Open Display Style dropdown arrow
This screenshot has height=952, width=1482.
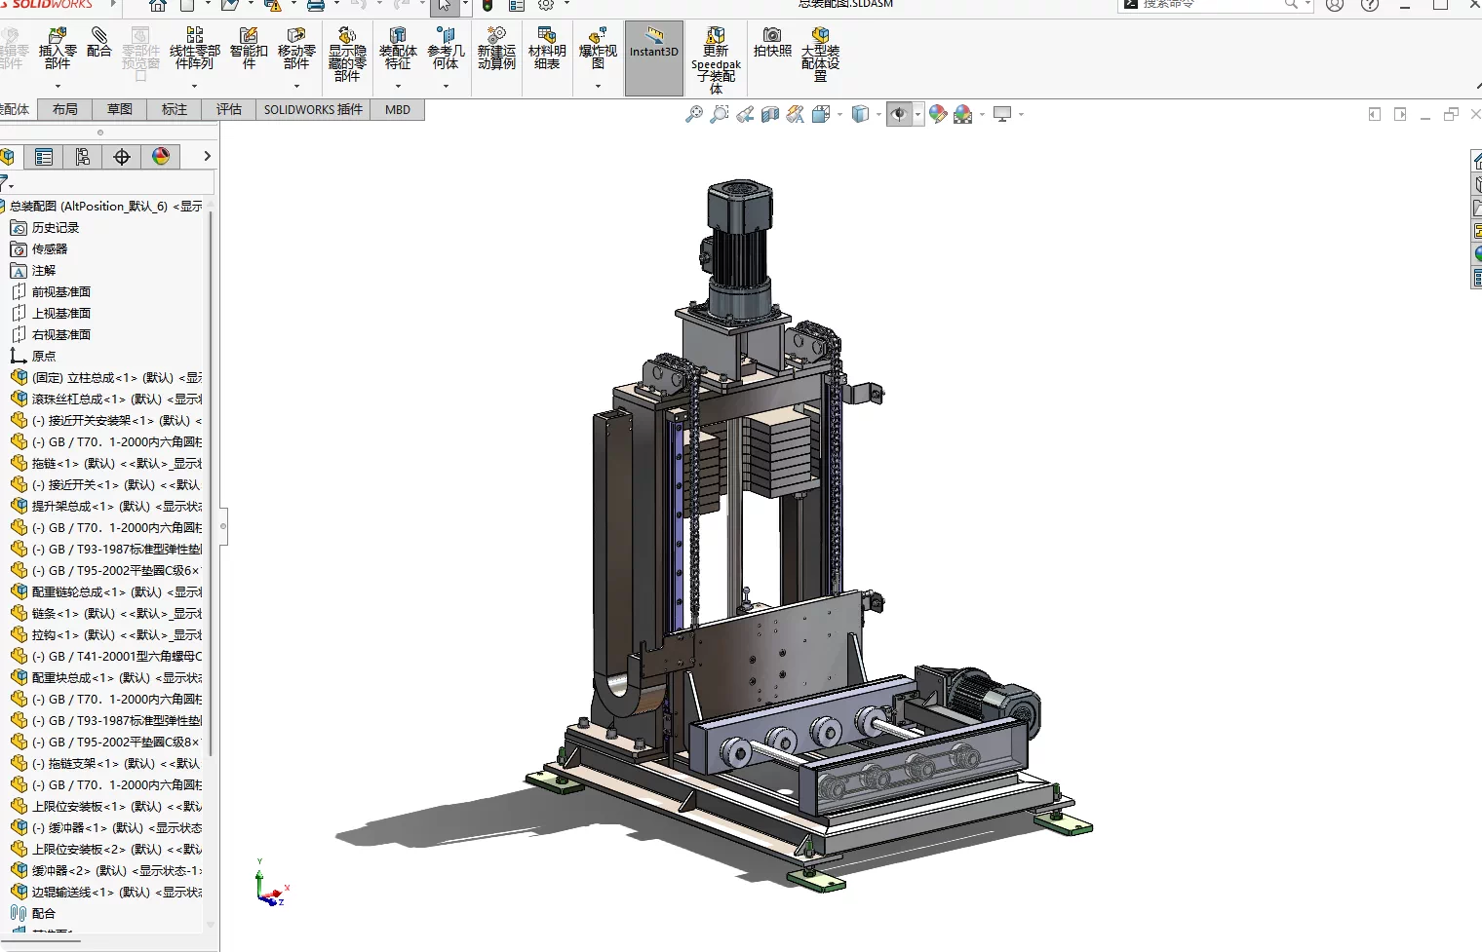pyautogui.click(x=878, y=115)
